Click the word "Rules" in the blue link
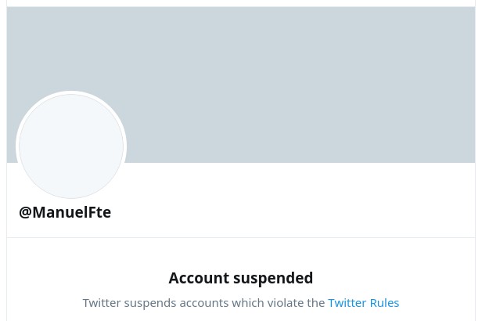482x321 pixels. pyautogui.click(x=384, y=303)
